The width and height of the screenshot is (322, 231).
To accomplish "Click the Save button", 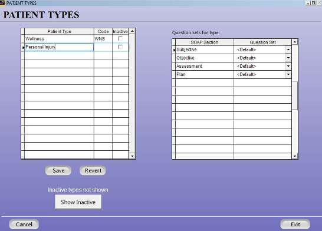I will point(58,170).
